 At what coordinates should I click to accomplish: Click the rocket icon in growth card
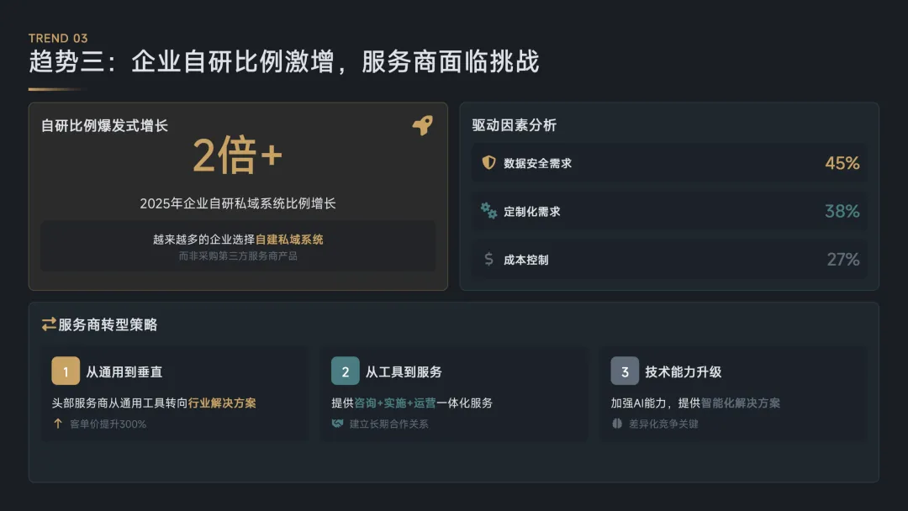[422, 126]
